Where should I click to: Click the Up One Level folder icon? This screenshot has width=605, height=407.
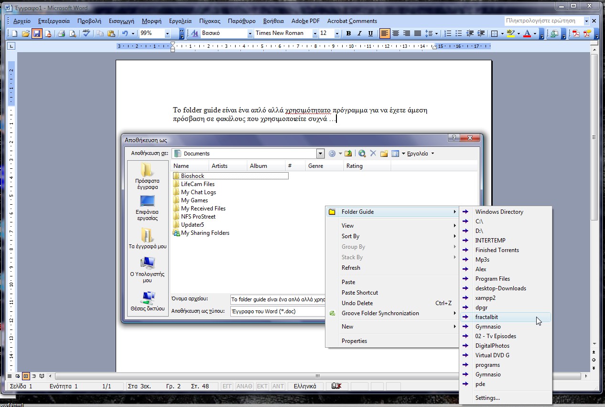click(x=348, y=154)
